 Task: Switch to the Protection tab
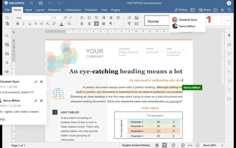coord(91,10)
